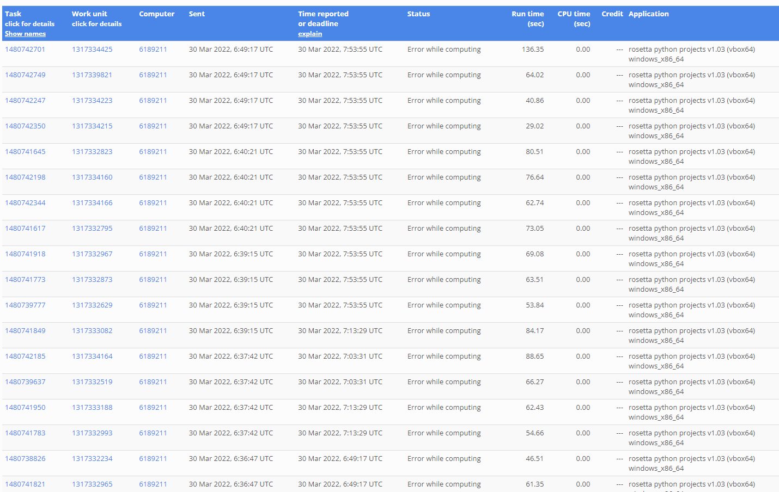Open task 1480742344 details

point(25,202)
